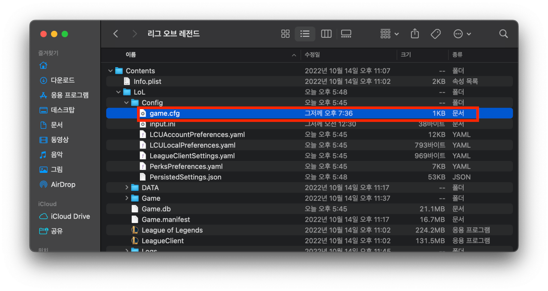Select the Info.plist file
548x291 pixels.
[x=310, y=81]
